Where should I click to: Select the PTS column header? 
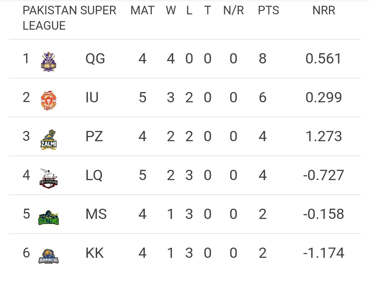pos(268,11)
